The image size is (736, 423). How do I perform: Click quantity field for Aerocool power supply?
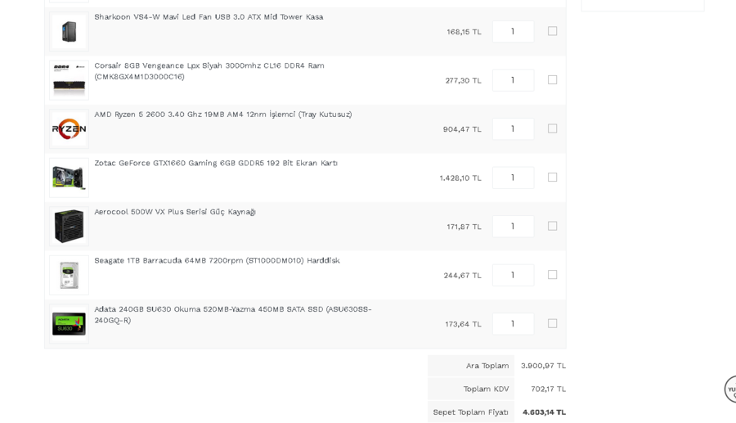coord(513,227)
